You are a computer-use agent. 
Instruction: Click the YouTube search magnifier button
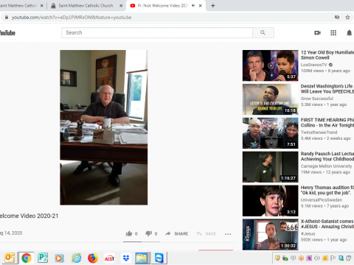263,32
